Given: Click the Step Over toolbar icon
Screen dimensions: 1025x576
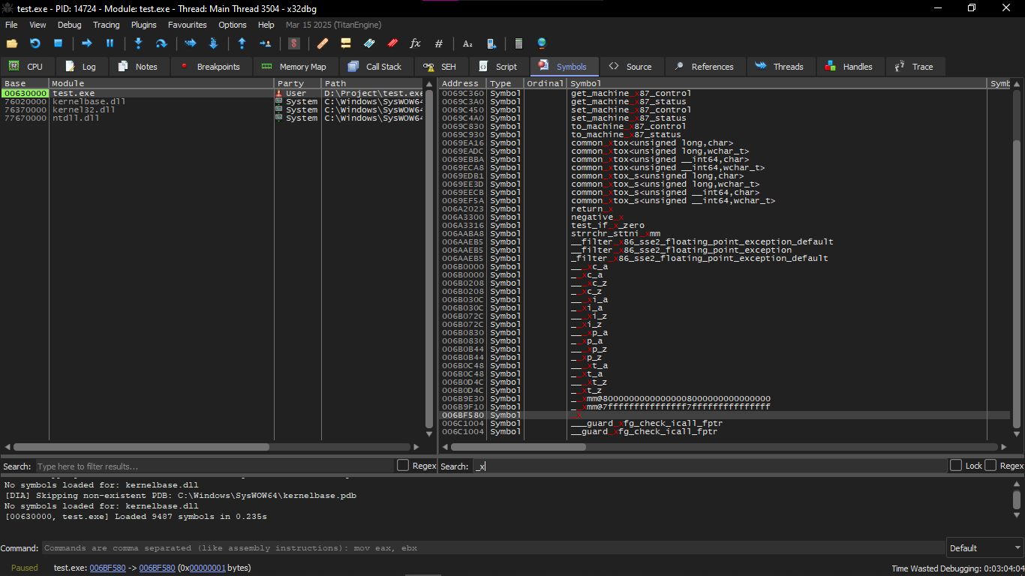Looking at the screenshot, I should pyautogui.click(x=161, y=43).
